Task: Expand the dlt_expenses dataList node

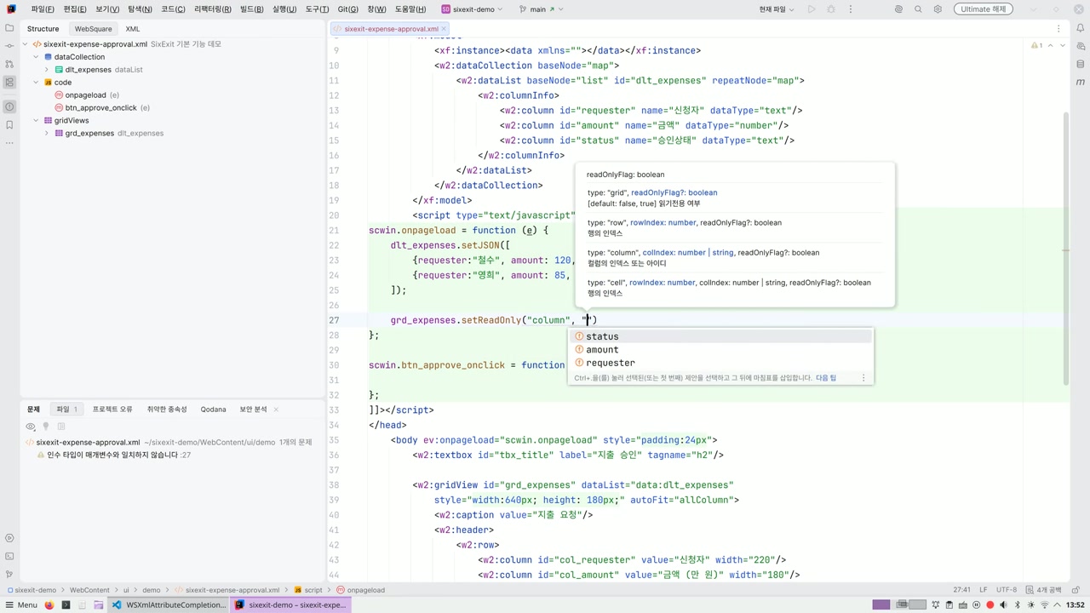Action: tap(47, 70)
